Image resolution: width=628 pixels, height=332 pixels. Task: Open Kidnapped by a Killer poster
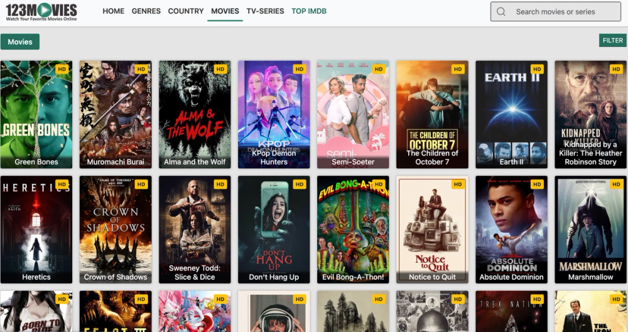coord(591,114)
